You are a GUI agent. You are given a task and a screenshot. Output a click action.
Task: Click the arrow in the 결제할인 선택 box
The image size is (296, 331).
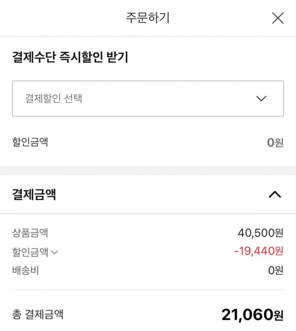tap(261, 99)
